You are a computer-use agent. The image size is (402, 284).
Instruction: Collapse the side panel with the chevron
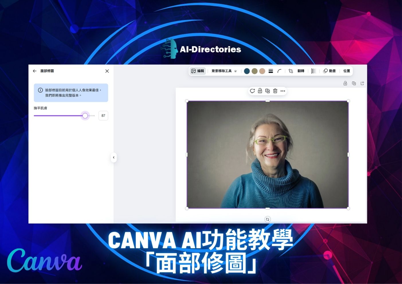pyautogui.click(x=114, y=157)
